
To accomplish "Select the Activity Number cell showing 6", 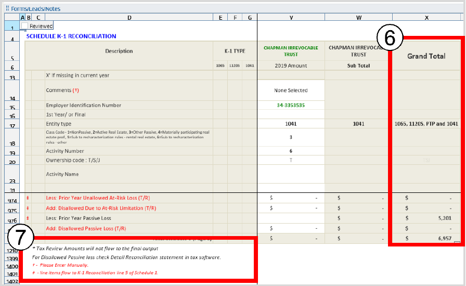I will [x=291, y=151].
